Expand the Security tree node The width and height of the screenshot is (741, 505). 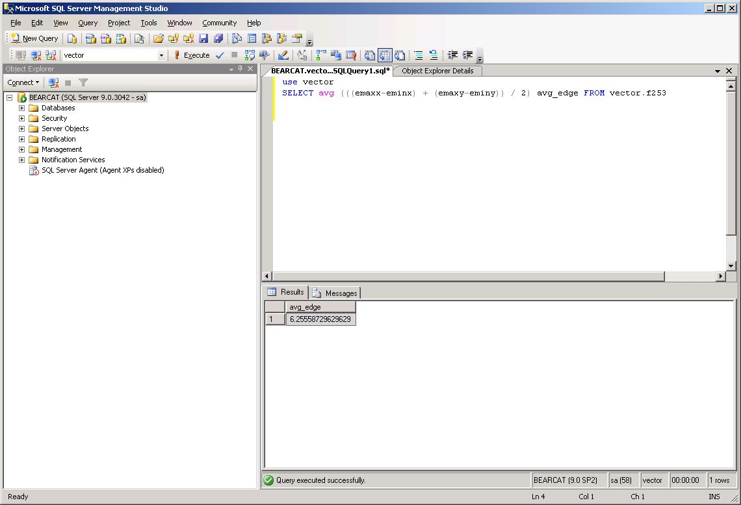click(21, 118)
